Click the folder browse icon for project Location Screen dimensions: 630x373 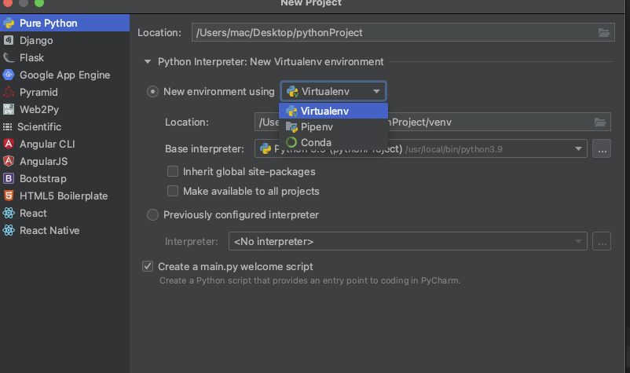603,32
